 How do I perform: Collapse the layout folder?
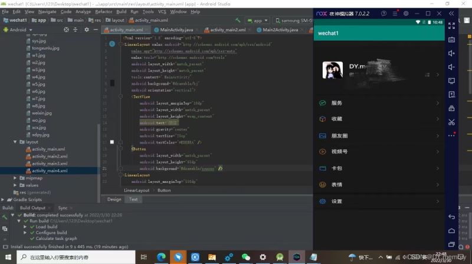click(x=15, y=142)
